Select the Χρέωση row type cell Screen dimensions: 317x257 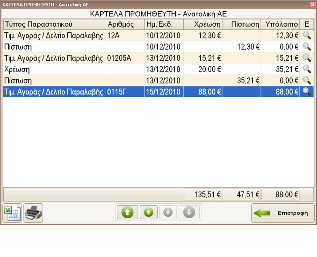click(x=55, y=70)
